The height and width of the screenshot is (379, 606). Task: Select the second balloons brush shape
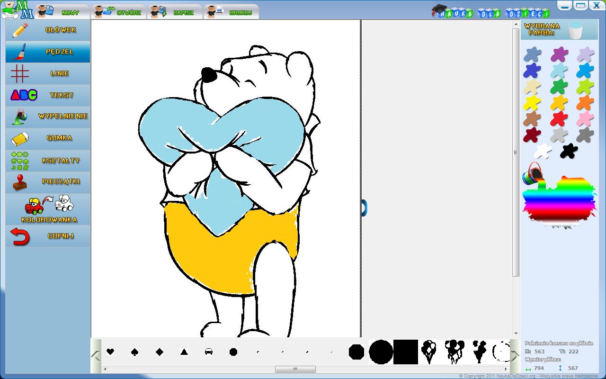pos(454,352)
